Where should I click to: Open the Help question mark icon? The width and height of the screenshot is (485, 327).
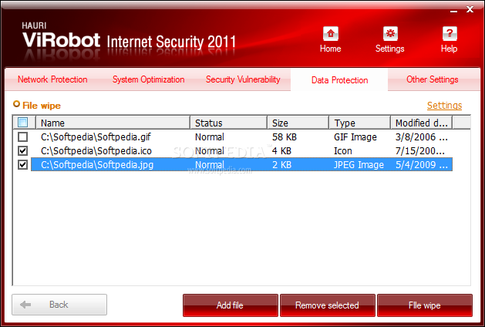click(450, 34)
